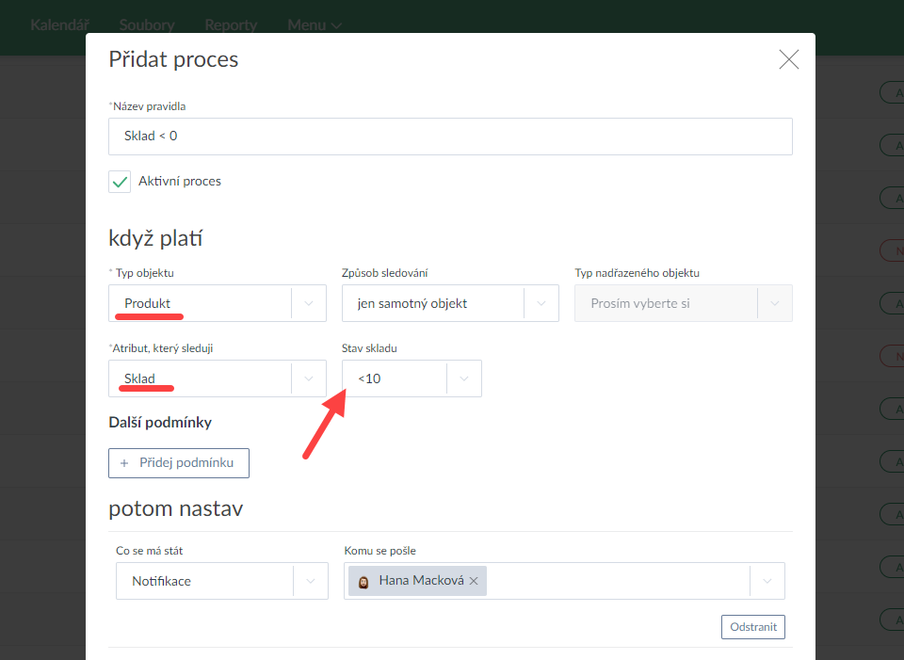Expand the Komu se pošle dropdown arrow
The width and height of the screenshot is (904, 660).
[767, 582]
